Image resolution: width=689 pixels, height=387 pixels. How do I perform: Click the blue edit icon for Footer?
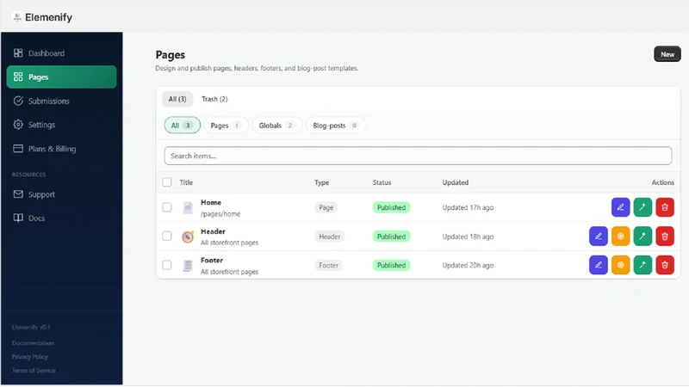599,265
